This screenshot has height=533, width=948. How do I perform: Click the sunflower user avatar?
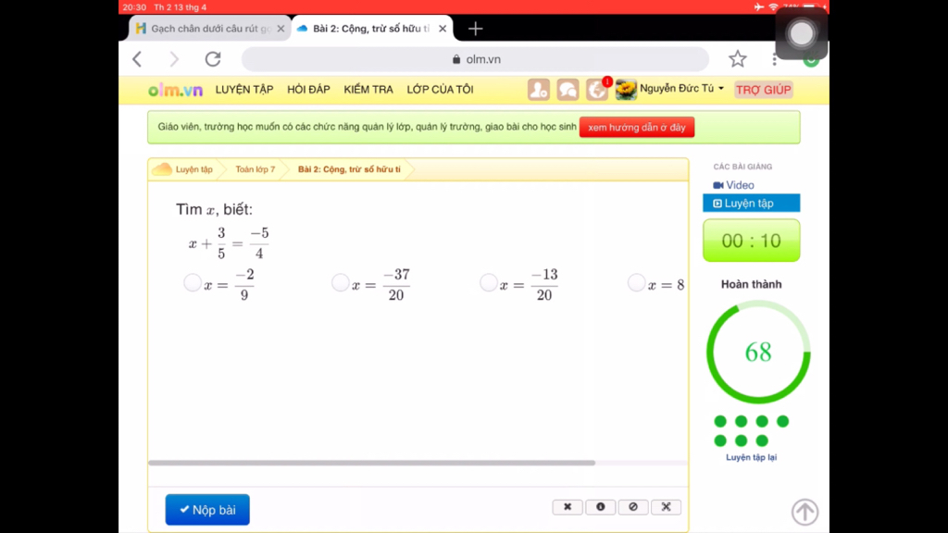coord(626,90)
